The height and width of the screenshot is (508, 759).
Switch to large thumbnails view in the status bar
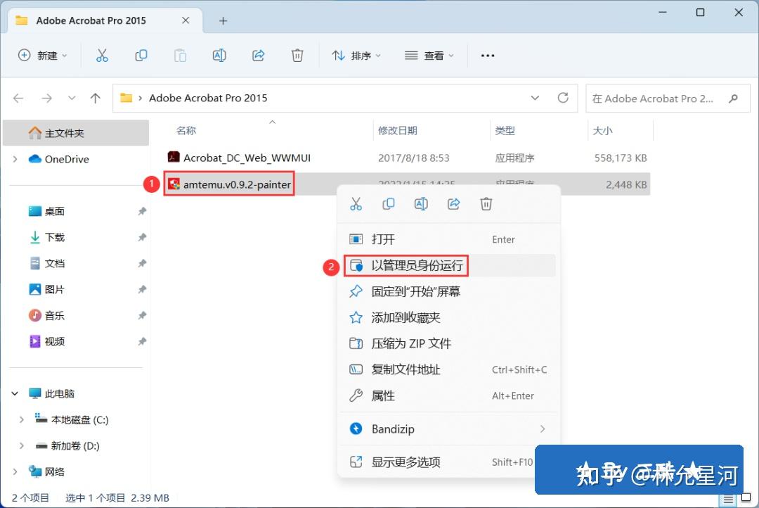(x=746, y=497)
